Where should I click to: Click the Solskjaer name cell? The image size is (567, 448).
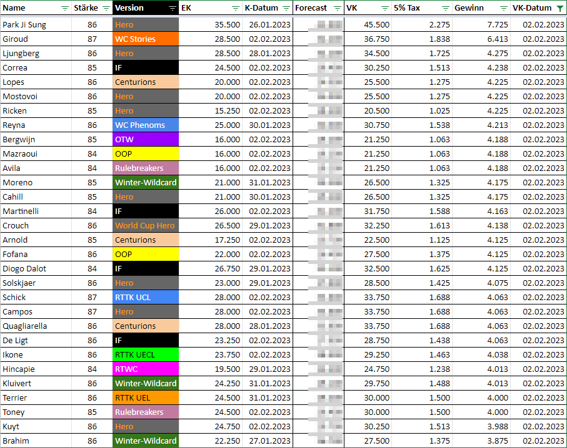[36, 283]
